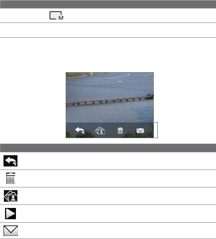Click the white boat in the center of the lake
Image resolution: width=216 pixels, height=239 pixels.
pos(120,81)
